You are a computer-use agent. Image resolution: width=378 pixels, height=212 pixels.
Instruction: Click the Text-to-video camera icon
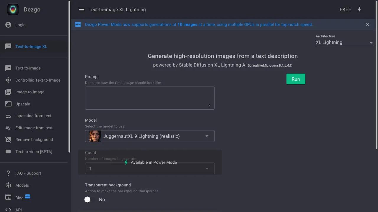(x=8, y=152)
